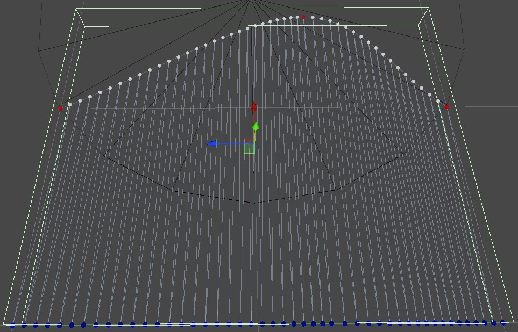This screenshot has width=518, height=332.
Task: Select the red plane handle at gizmo origin
Action: click(x=247, y=141)
